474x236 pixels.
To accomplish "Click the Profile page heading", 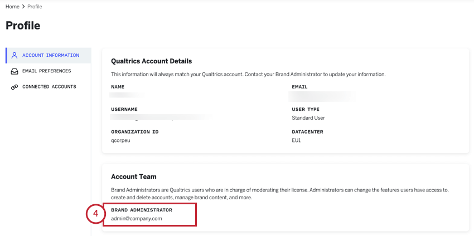I will 23,26.
